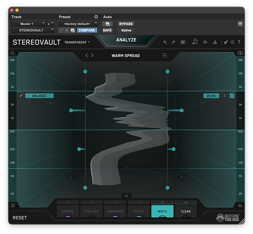
Task: Click the RESET button
Action: 20,218
